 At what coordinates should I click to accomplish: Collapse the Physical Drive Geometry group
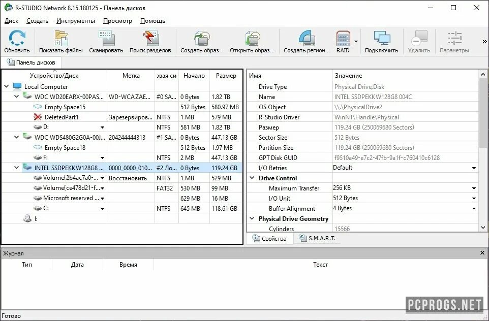click(x=252, y=218)
